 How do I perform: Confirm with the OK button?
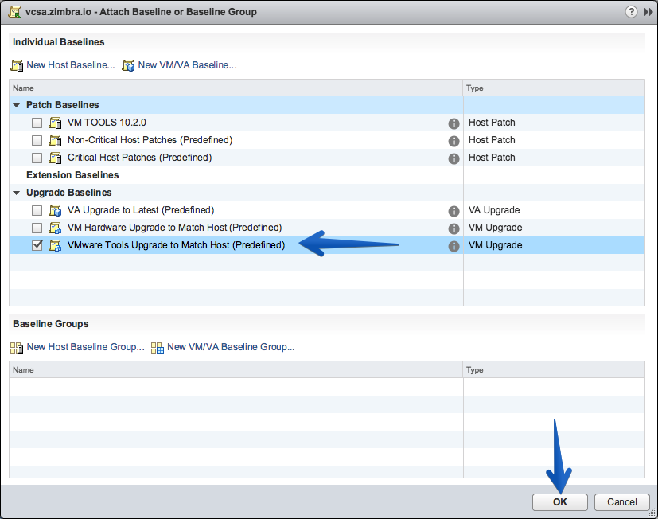tap(560, 502)
